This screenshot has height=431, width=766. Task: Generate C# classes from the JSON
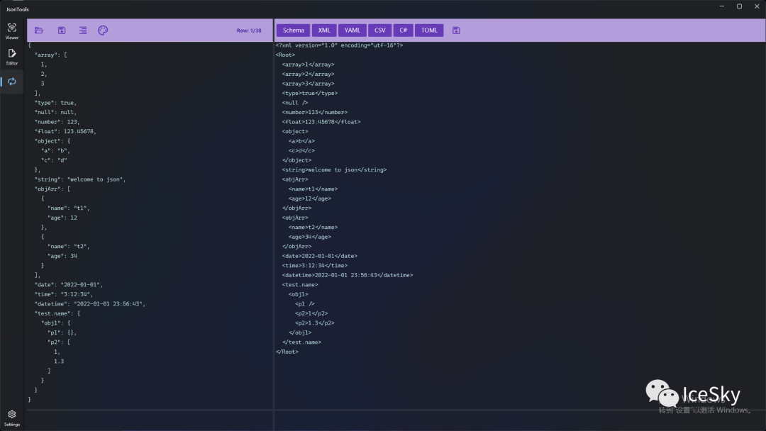point(403,30)
